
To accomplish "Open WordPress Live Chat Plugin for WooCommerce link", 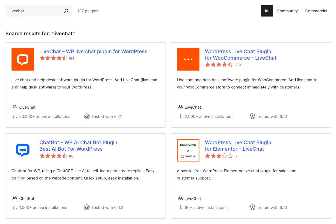I will (241, 55).
